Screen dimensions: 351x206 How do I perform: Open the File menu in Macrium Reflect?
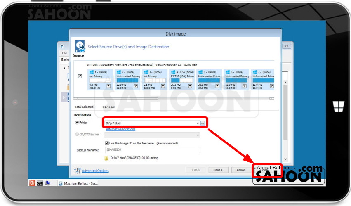[x=64, y=53]
